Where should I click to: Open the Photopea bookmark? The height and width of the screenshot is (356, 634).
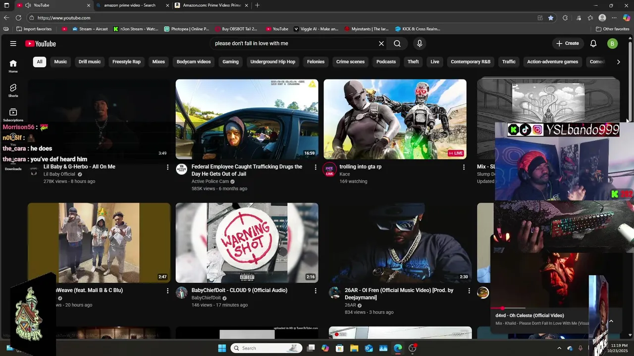point(187,29)
